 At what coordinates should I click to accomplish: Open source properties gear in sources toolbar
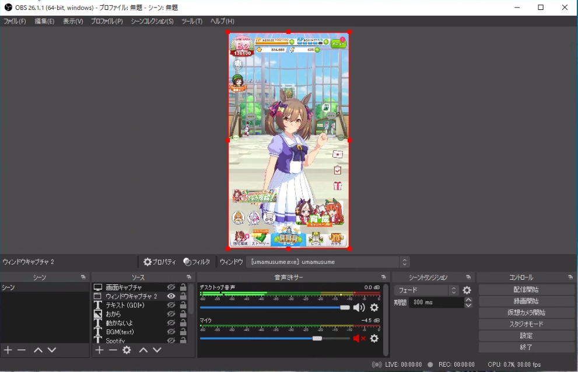(x=127, y=350)
